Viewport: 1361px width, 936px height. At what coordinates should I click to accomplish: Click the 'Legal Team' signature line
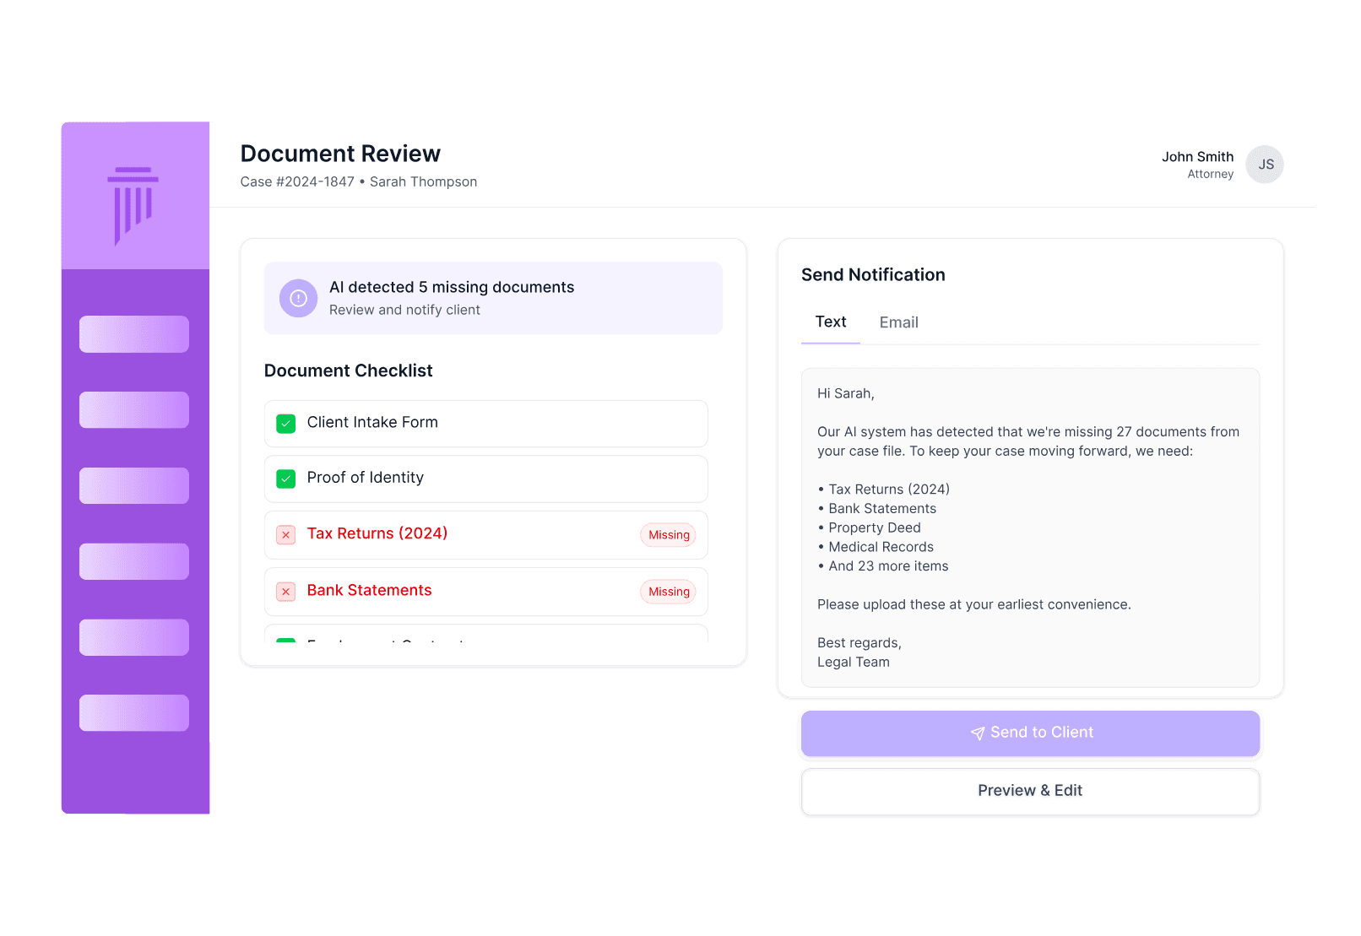click(854, 662)
